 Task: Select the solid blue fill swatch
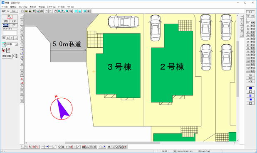tap(250, 88)
